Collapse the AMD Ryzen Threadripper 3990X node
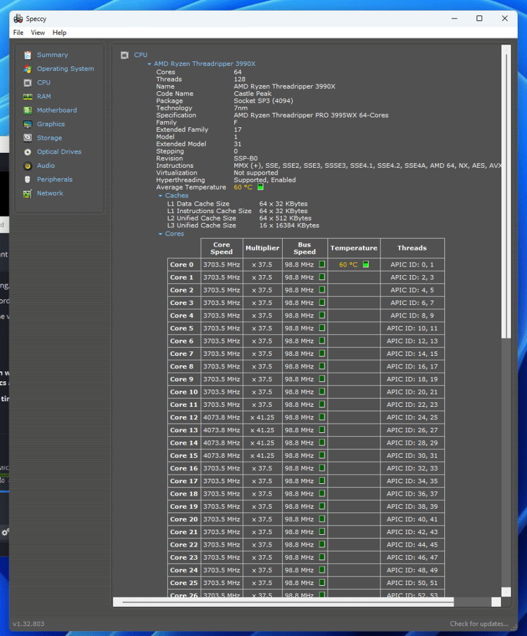Screen dimensions: 527x636 149,64
